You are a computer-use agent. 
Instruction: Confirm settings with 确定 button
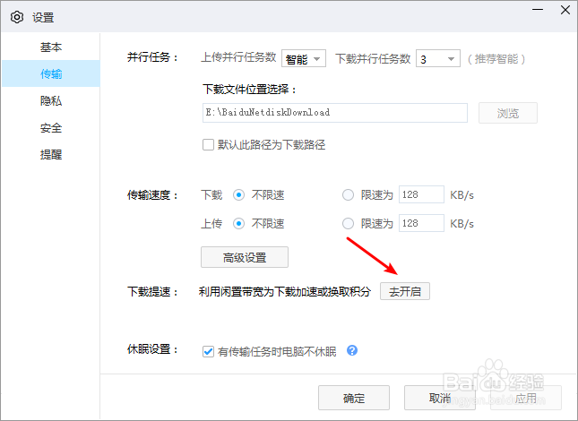pyautogui.click(x=354, y=398)
